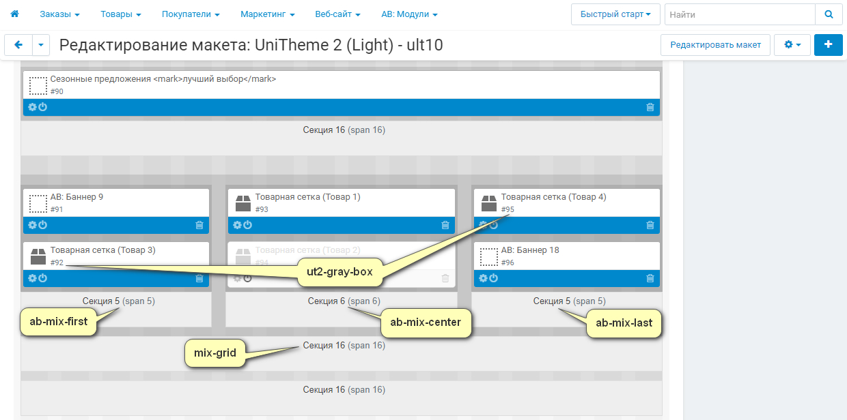Open the Маркетинг menu
Viewport: 847px width, 420px height.
(267, 14)
